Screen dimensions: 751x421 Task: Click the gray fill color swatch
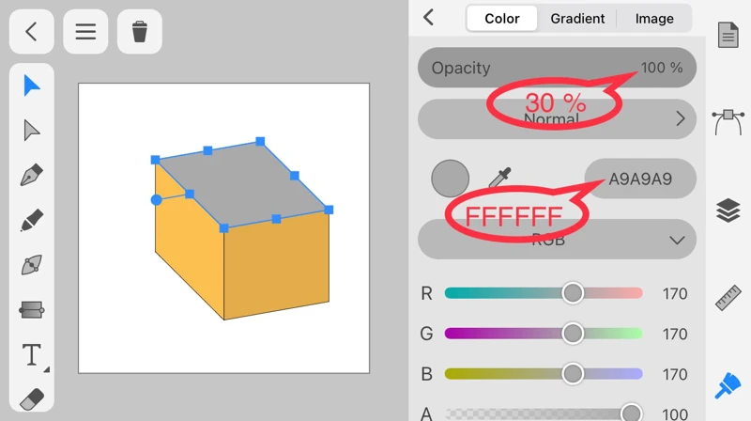(450, 179)
